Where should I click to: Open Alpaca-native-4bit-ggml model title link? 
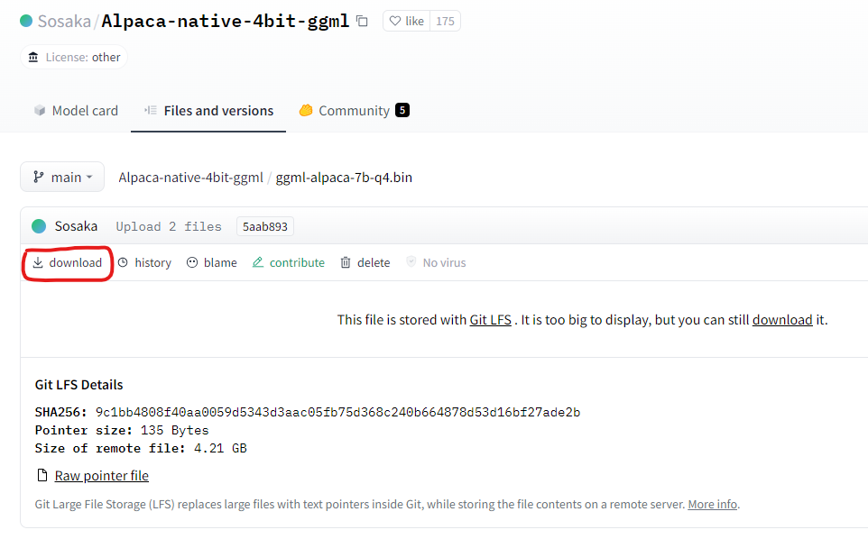(226, 21)
